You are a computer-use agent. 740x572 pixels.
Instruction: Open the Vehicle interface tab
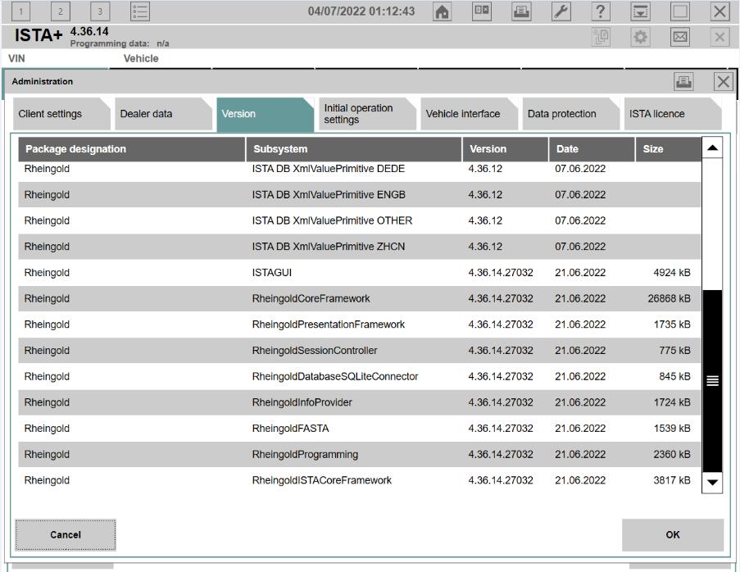point(469,114)
